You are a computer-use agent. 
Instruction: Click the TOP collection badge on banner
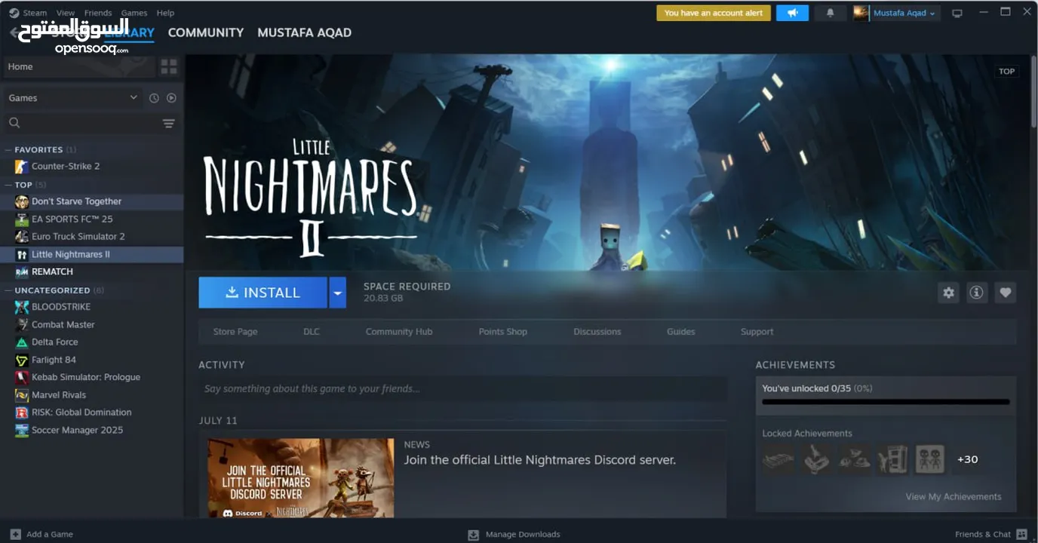click(1006, 72)
